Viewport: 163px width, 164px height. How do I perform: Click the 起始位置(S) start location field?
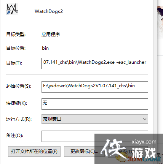(x=95, y=87)
